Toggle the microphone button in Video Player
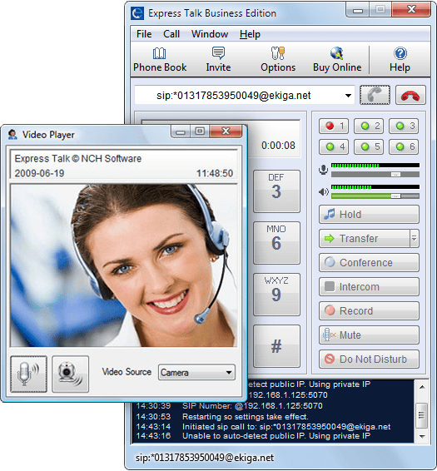 pyautogui.click(x=28, y=374)
